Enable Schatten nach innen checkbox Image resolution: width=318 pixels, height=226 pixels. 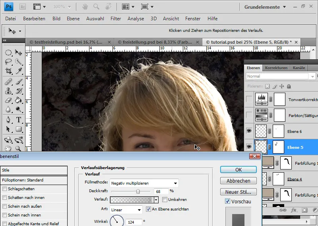click(x=4, y=198)
